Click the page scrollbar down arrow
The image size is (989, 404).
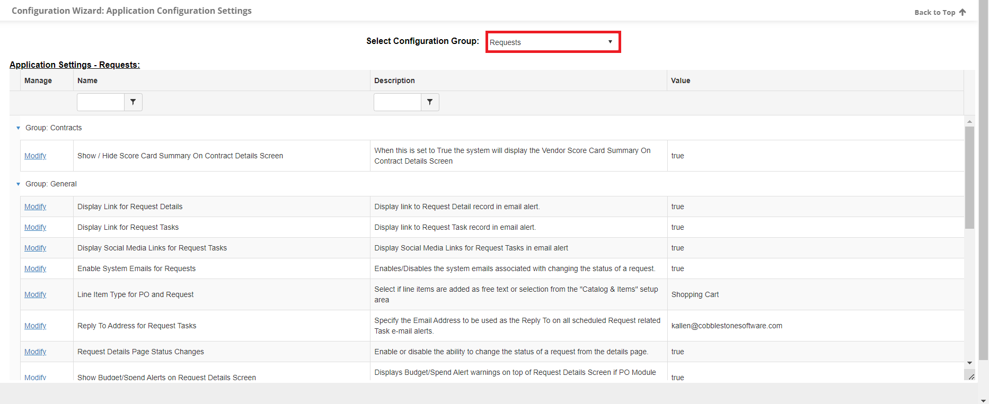984,400
